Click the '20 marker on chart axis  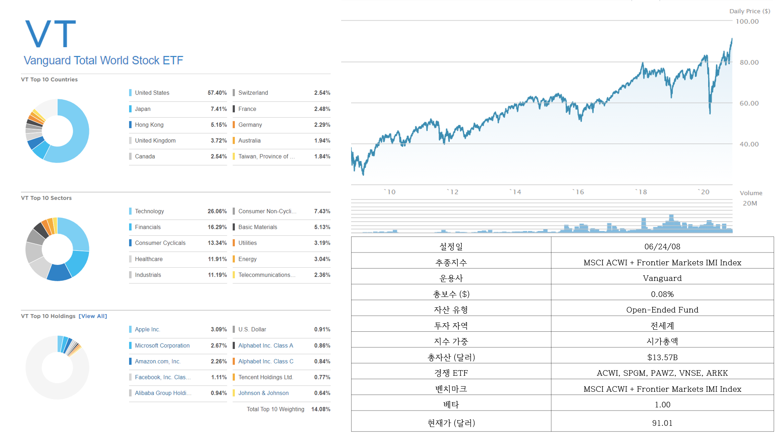coord(704,192)
